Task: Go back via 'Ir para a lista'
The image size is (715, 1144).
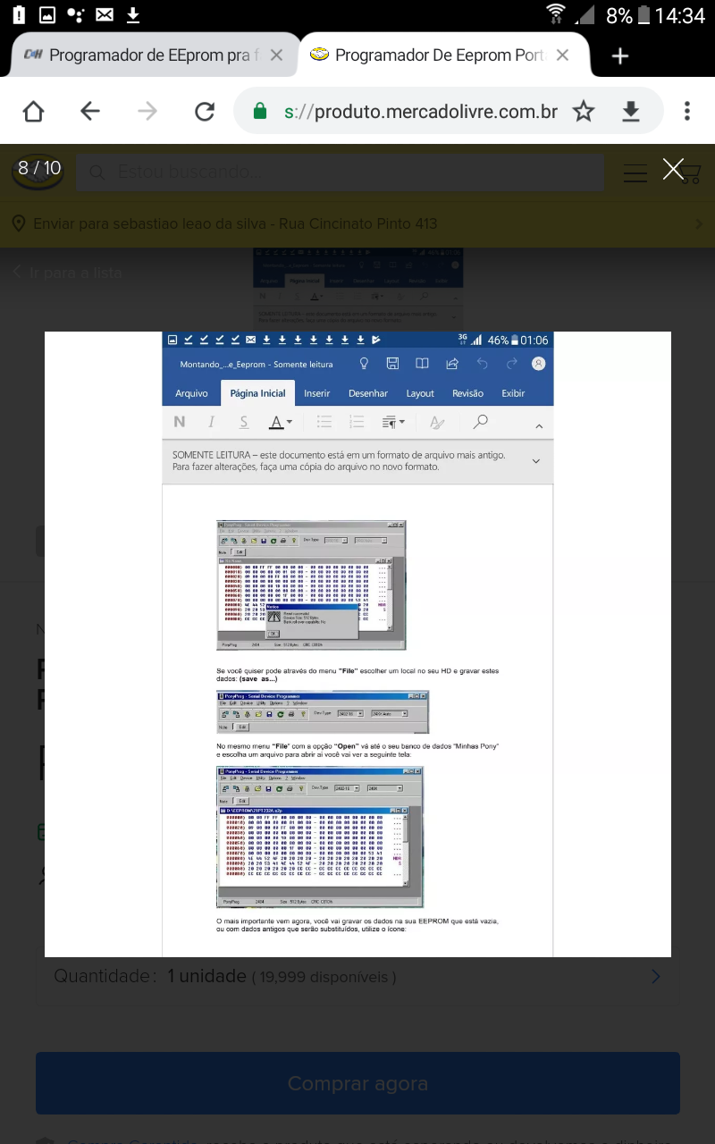Action: click(x=67, y=273)
